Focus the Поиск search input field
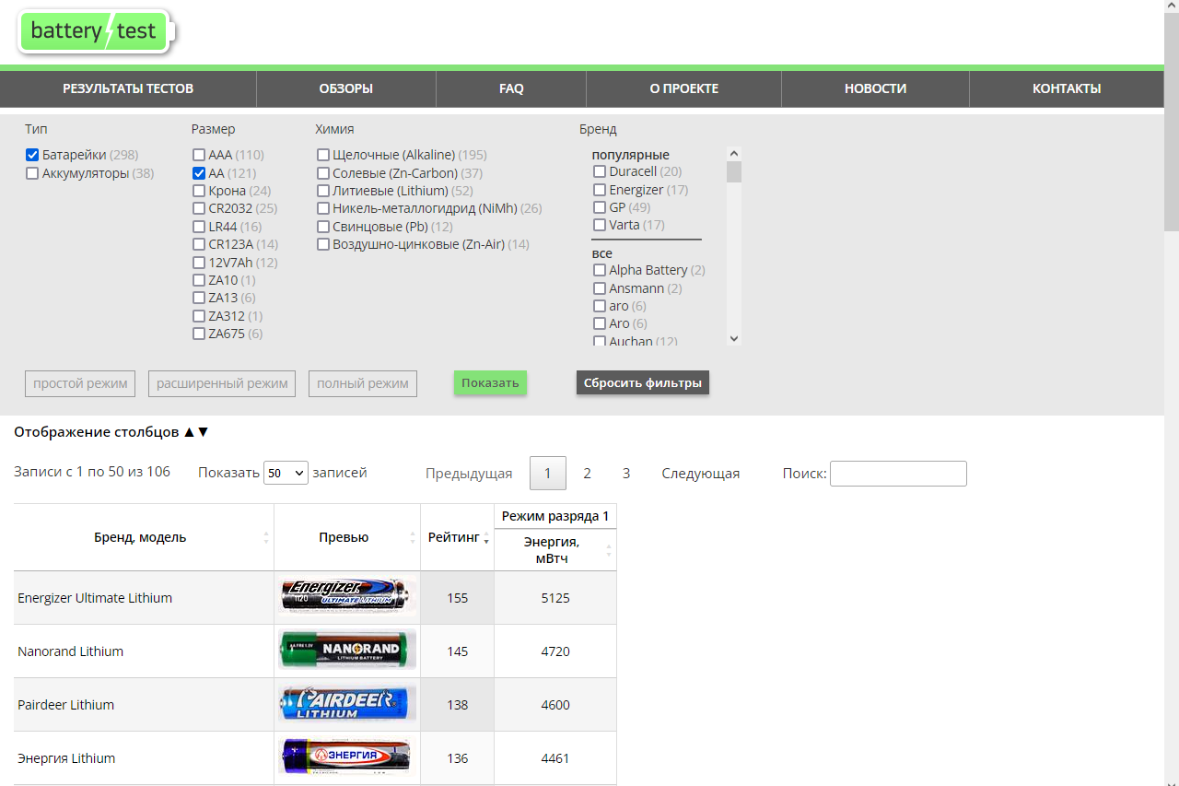This screenshot has height=786, width=1179. pos(899,474)
